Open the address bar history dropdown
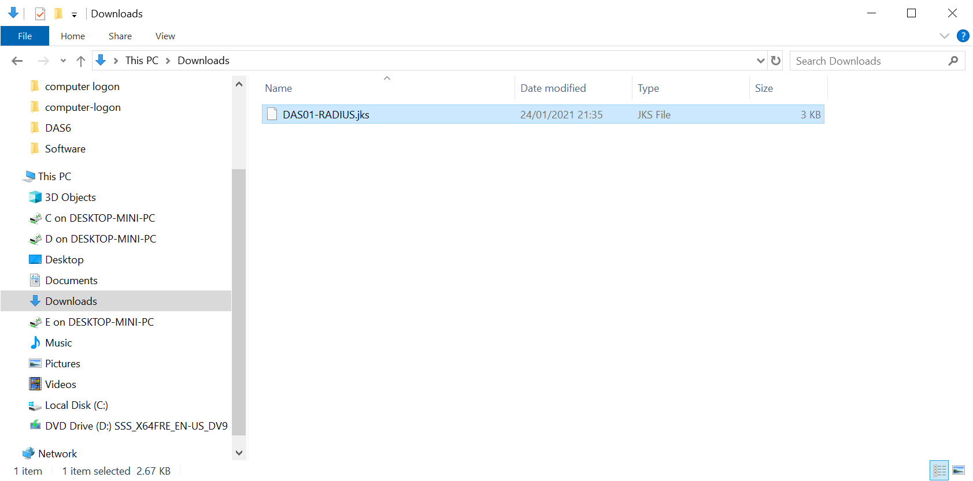 click(x=760, y=61)
